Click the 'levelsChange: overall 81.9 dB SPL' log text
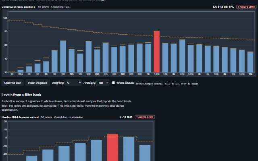 (167, 84)
